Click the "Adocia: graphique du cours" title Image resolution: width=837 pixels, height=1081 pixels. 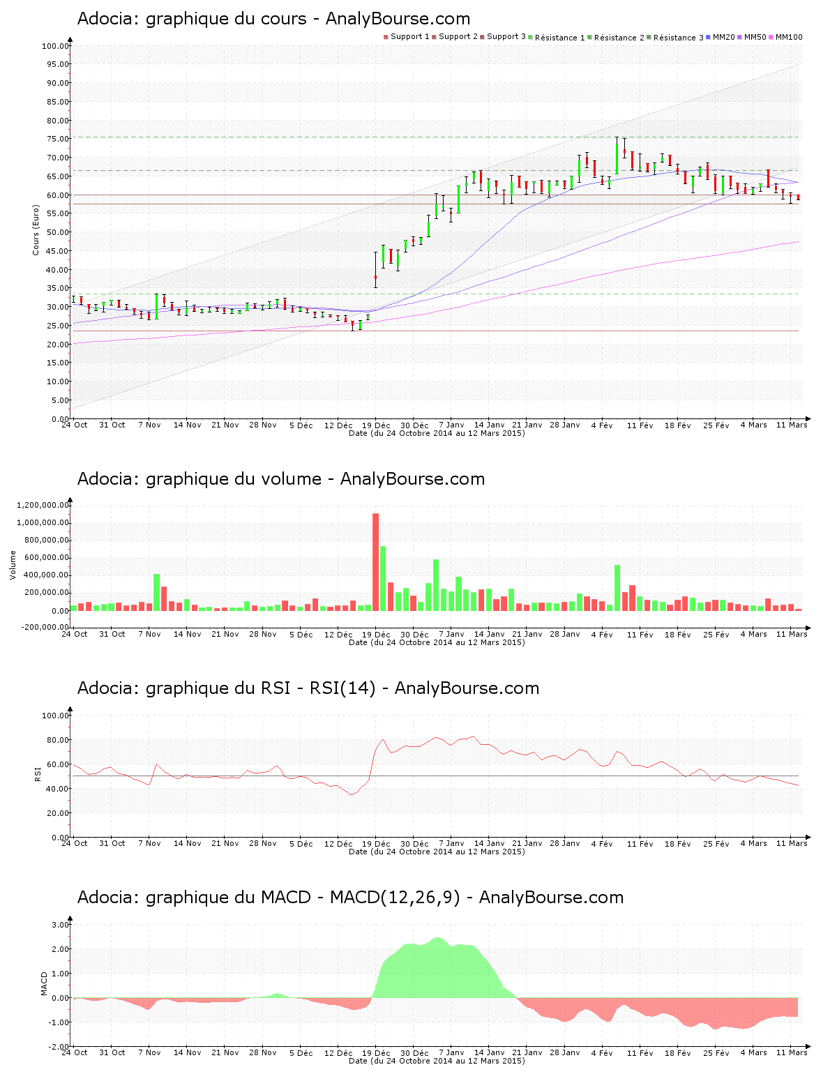coord(273,19)
